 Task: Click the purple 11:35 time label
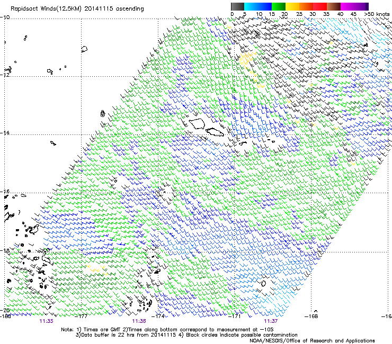coord(46,321)
